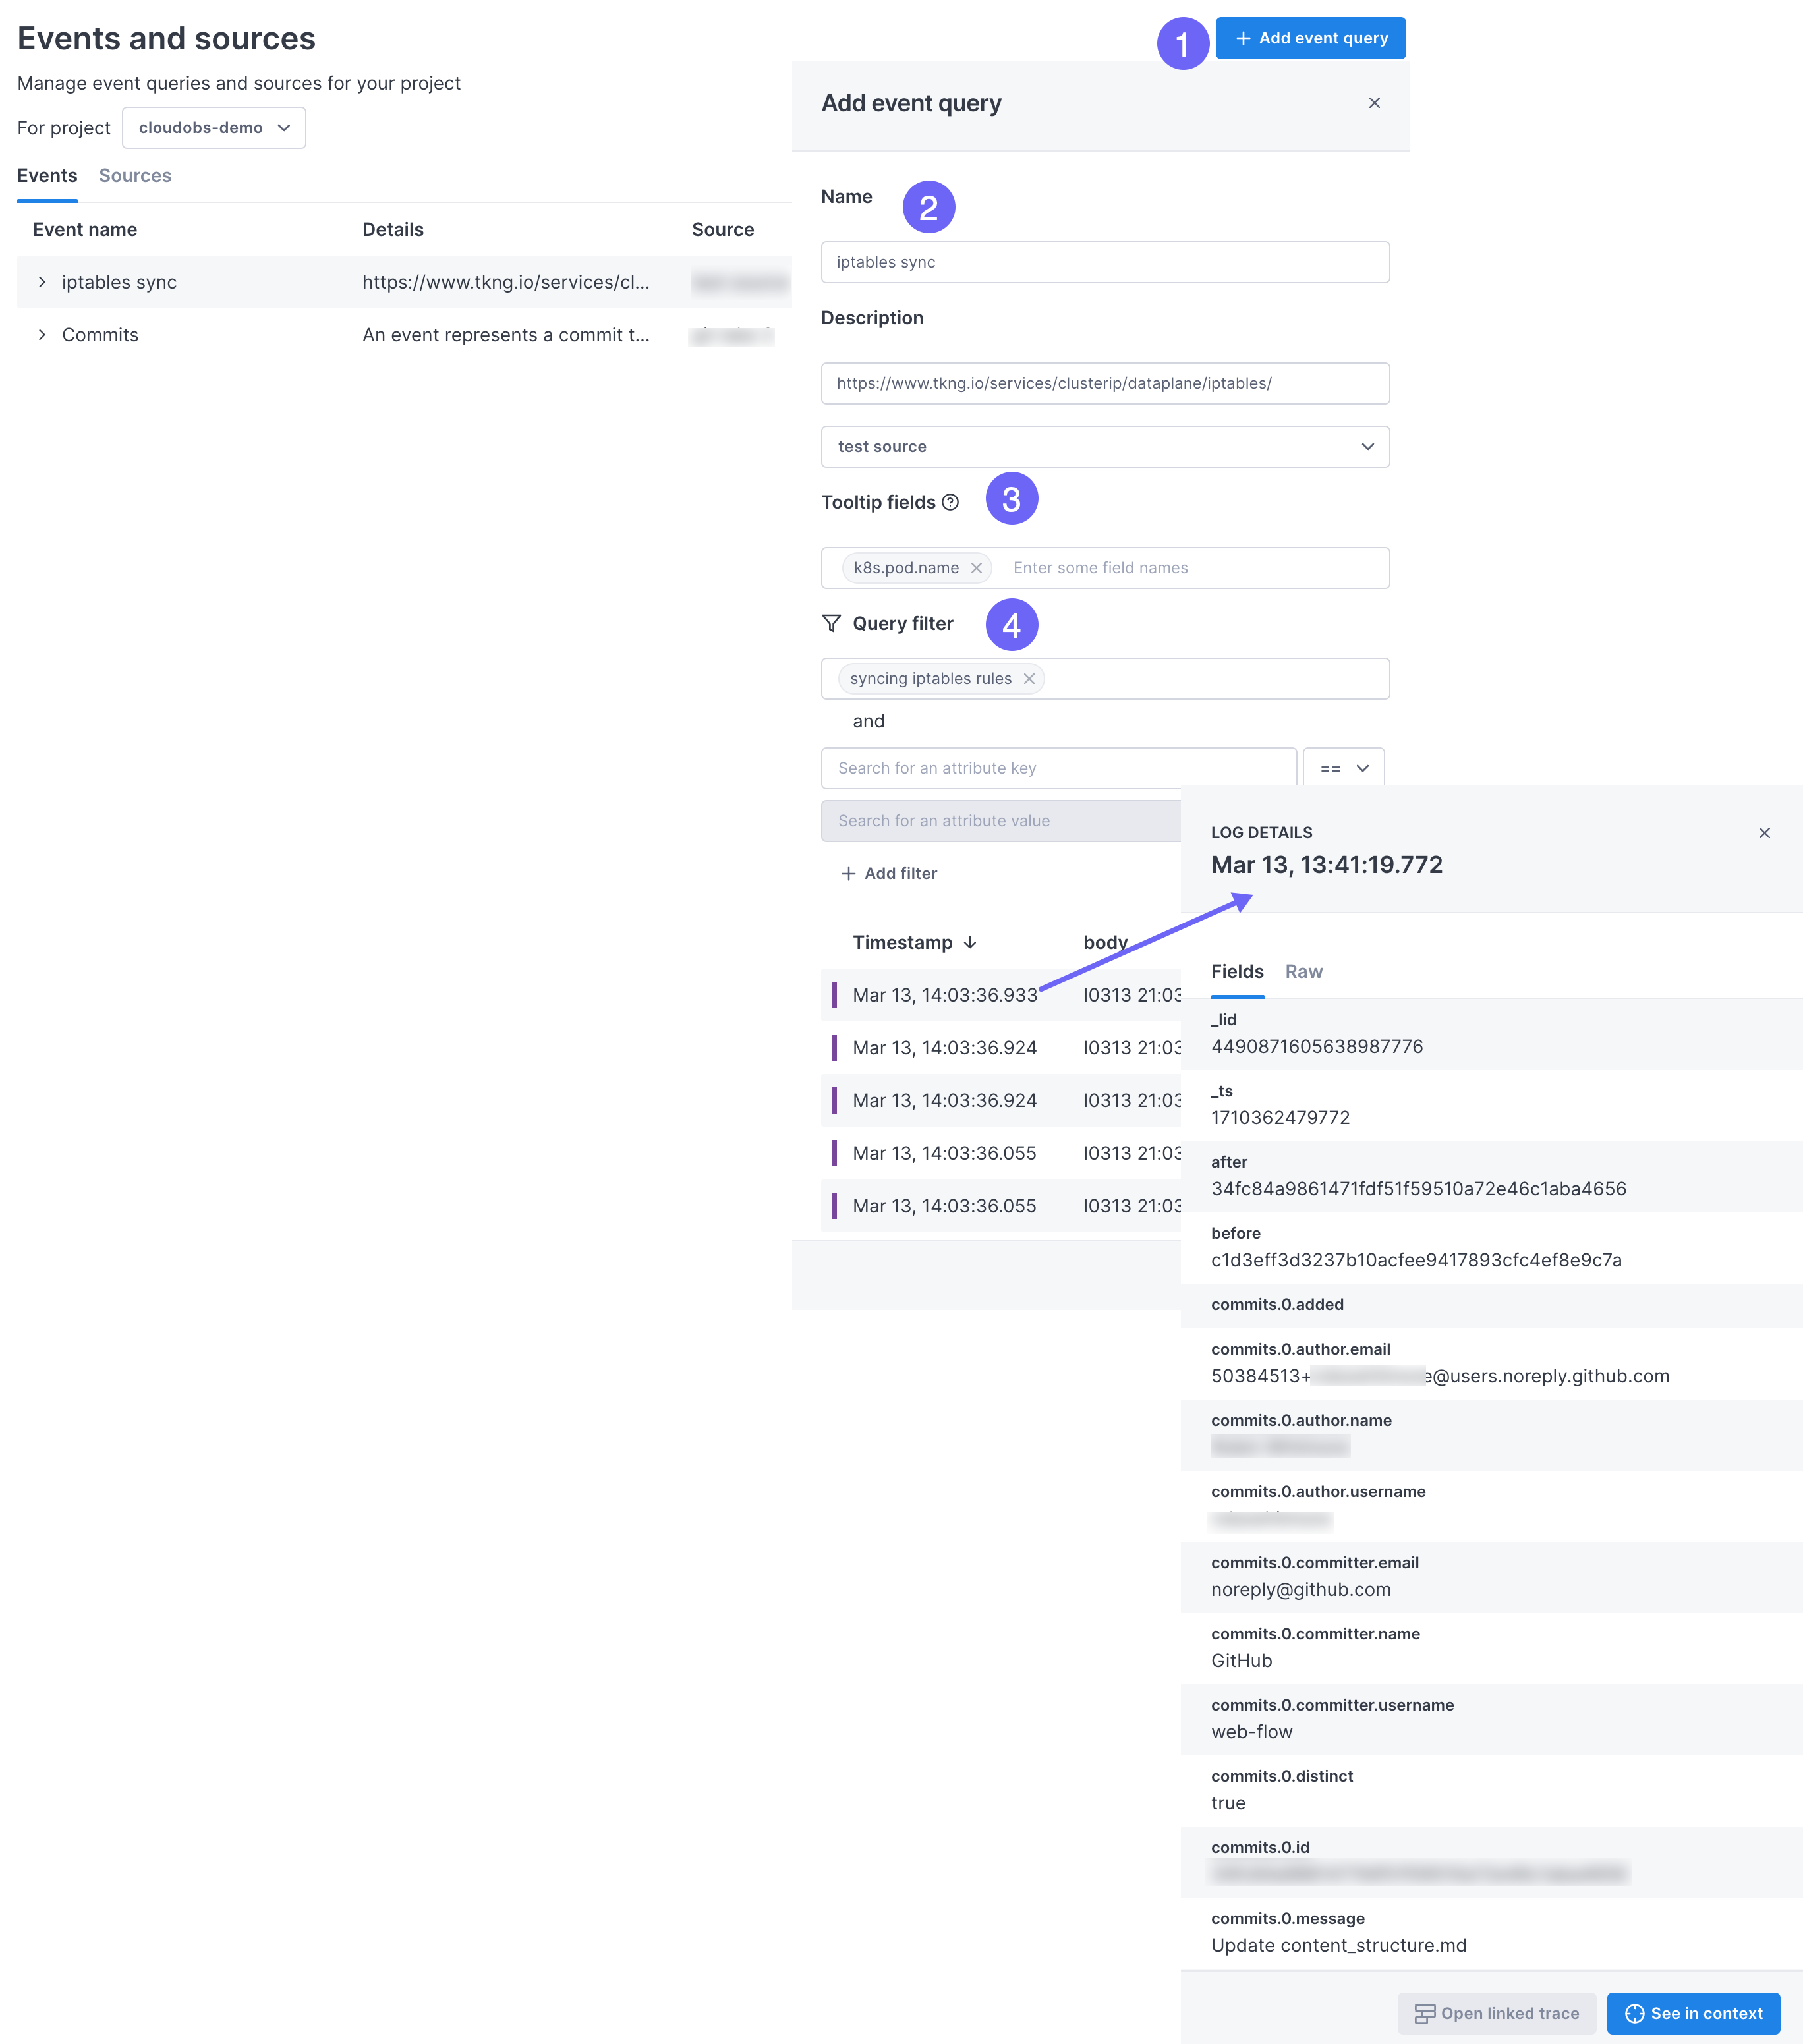This screenshot has height=2044, width=1803.
Task: Open the comparison operator dropdown
Action: point(1344,768)
